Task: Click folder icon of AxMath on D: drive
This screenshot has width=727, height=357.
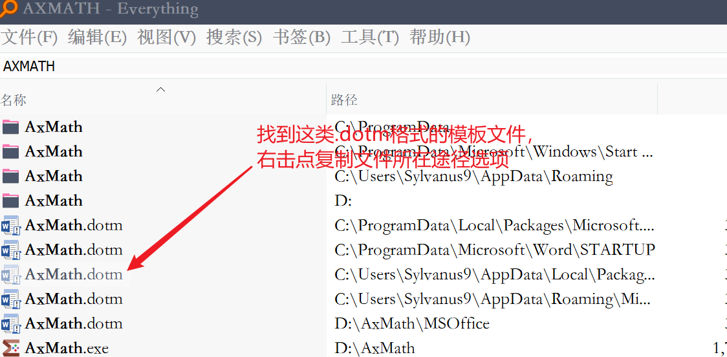Action: (x=10, y=200)
